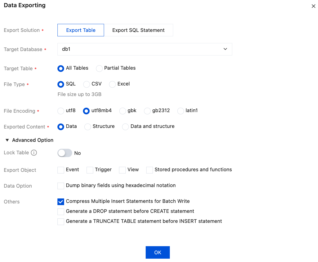Click the Lock Table label
Screen dimensions: 318x262
(16, 153)
